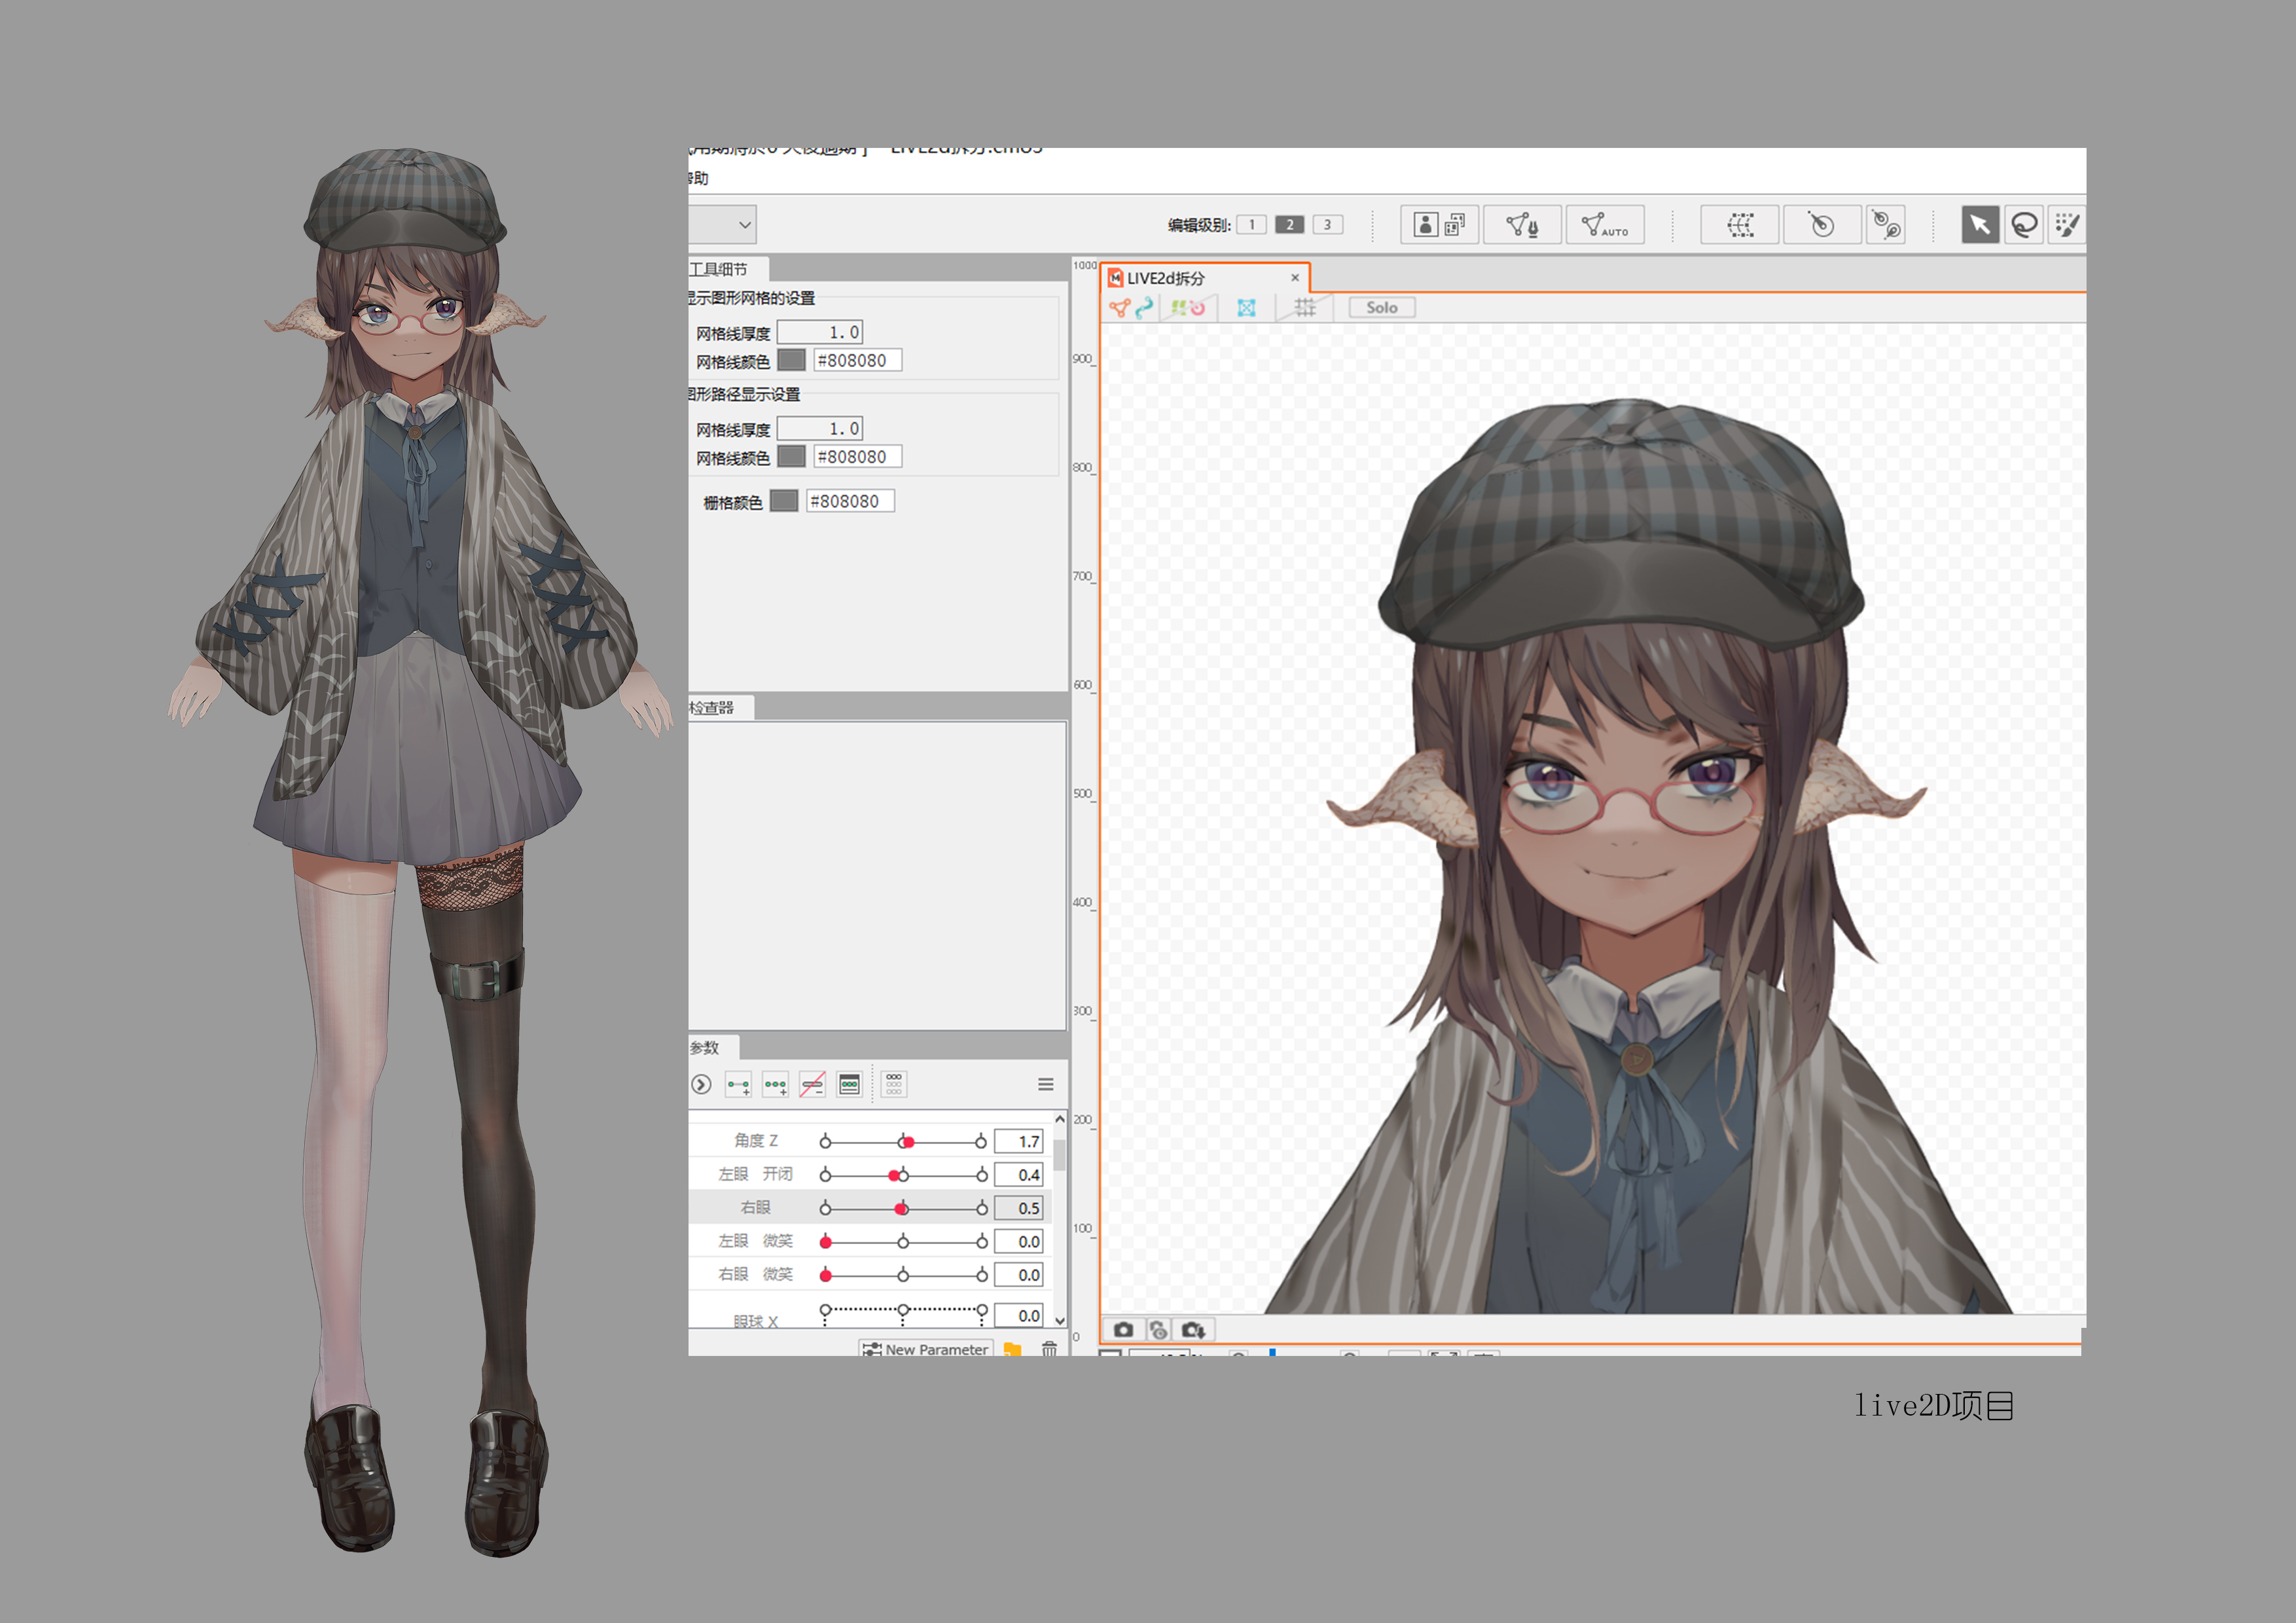2296x1623 pixels.
Task: Set edit level to 2
Action: pos(1289,225)
